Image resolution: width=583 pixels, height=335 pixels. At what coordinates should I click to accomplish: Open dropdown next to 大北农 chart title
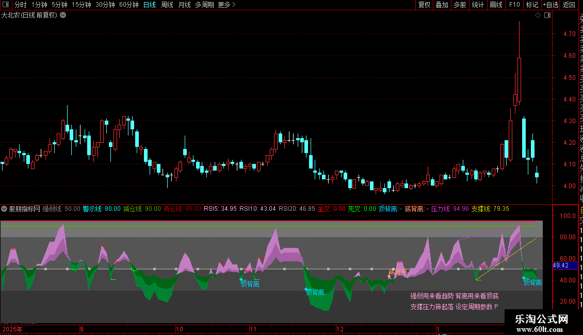coord(63,15)
